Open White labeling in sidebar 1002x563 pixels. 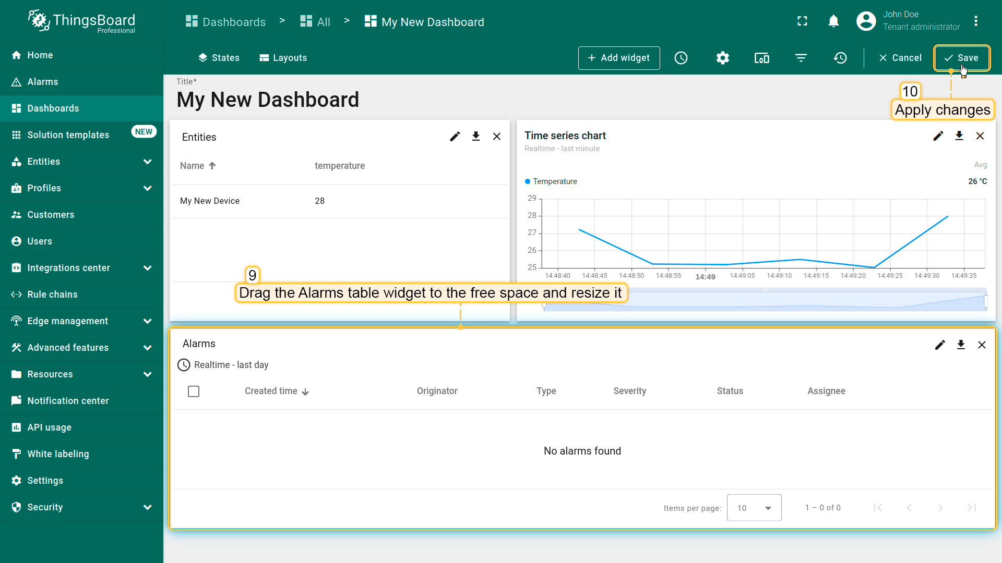coord(81,454)
